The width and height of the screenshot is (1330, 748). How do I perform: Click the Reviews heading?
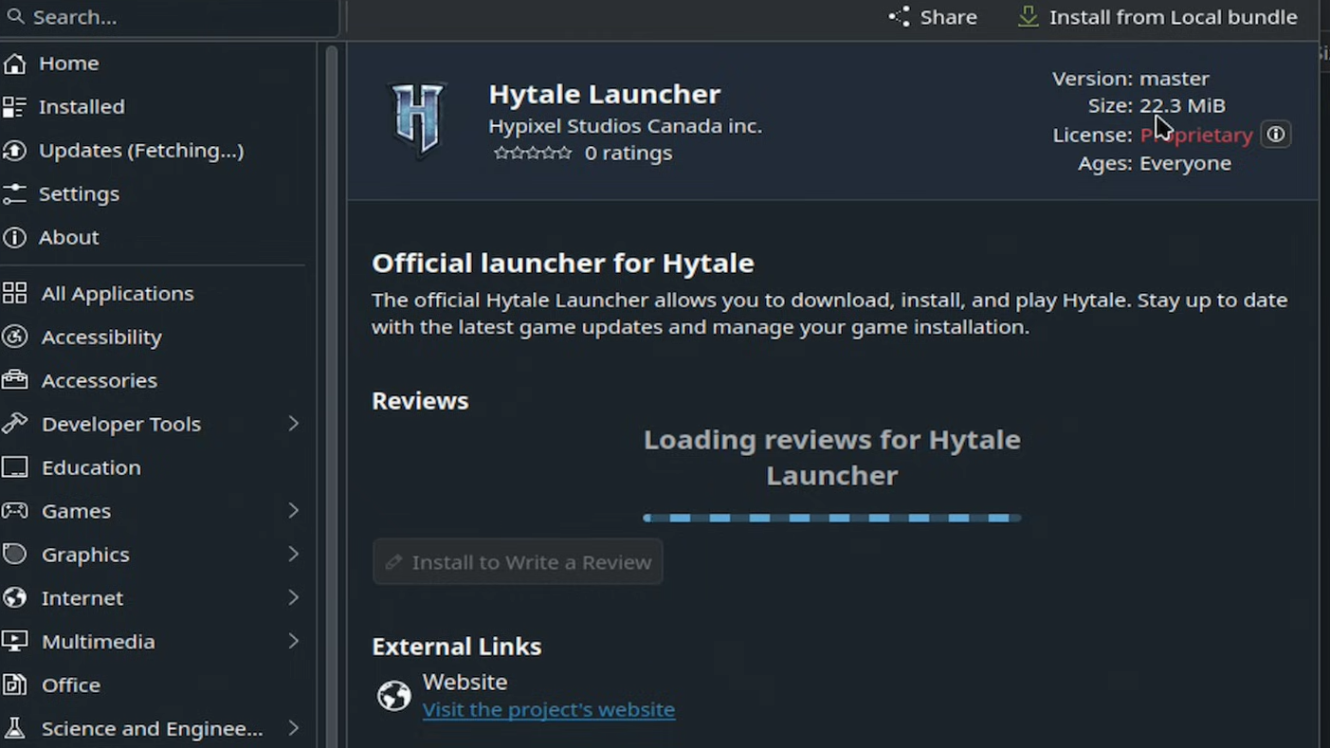[x=420, y=401]
